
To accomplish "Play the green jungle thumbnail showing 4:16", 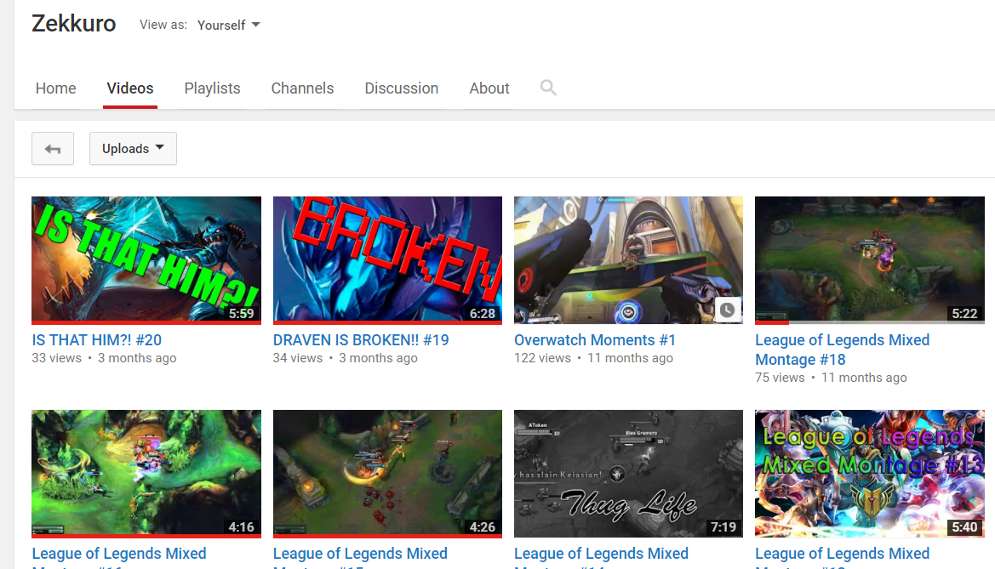I will (x=146, y=474).
